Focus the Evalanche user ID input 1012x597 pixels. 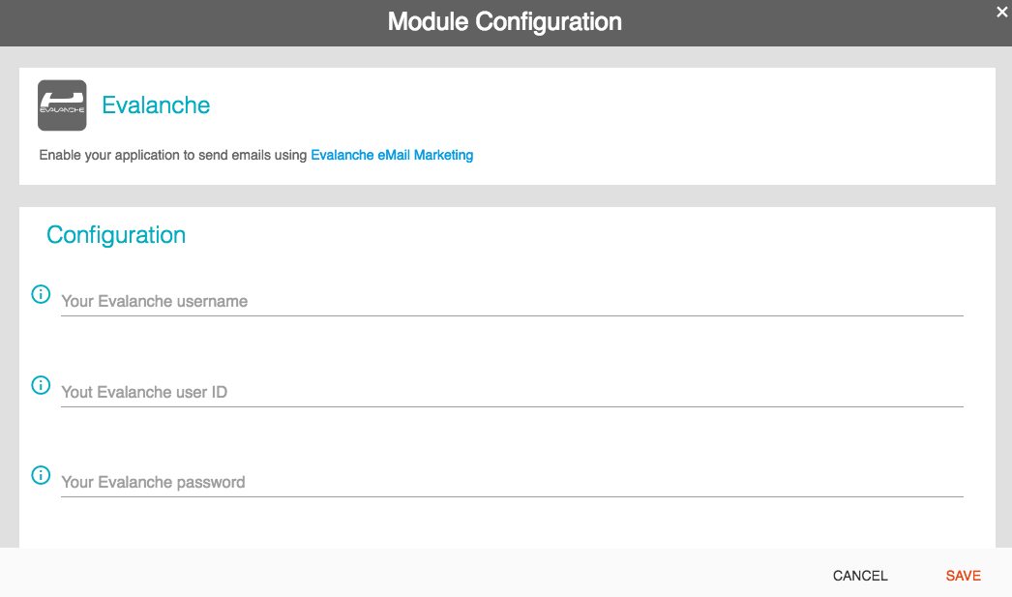pos(511,392)
